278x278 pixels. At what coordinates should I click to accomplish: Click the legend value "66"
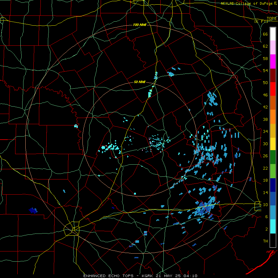(265, 34)
